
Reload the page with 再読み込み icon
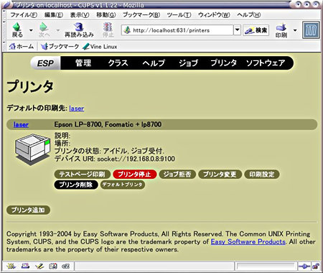pos(79,27)
